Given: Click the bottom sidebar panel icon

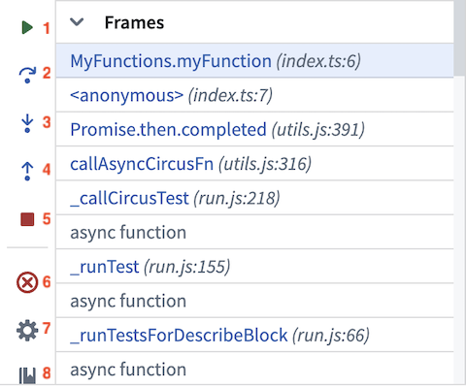Looking at the screenshot, I should [x=27, y=375].
